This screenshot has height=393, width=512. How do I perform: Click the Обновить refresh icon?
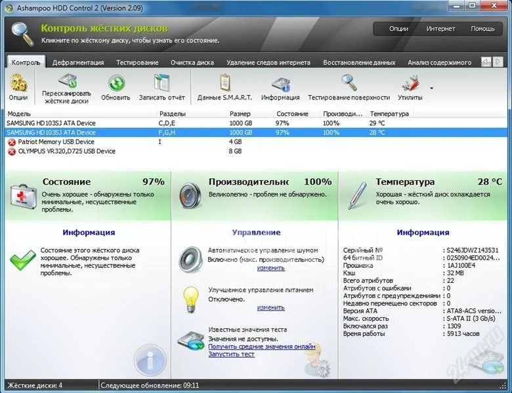pyautogui.click(x=117, y=83)
